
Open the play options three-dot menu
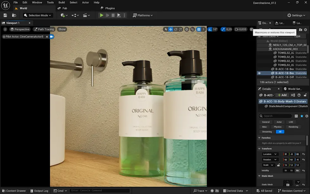pyautogui.click(x=124, y=15)
